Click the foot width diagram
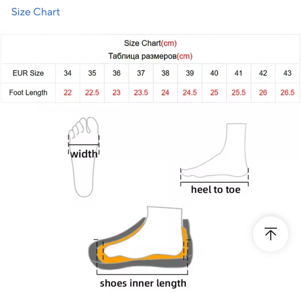301x293 pixels. point(84,157)
